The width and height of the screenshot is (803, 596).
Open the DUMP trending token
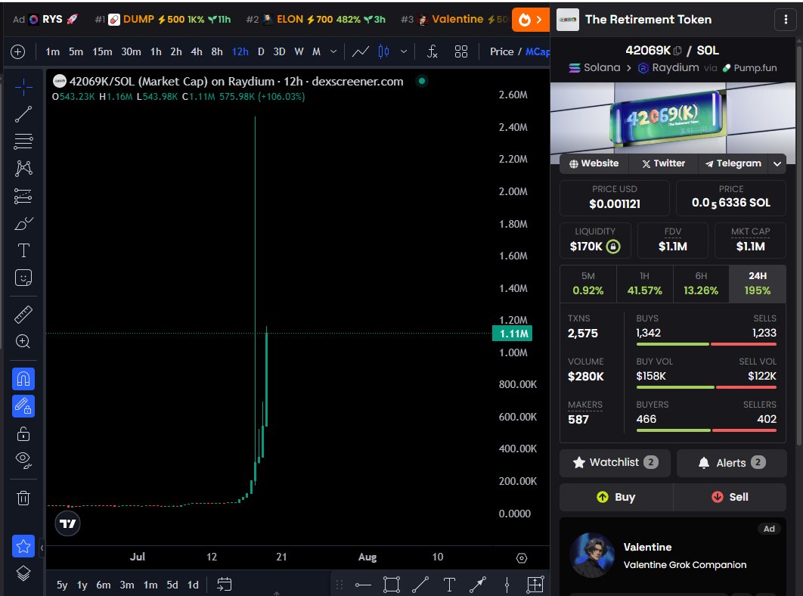pos(163,20)
